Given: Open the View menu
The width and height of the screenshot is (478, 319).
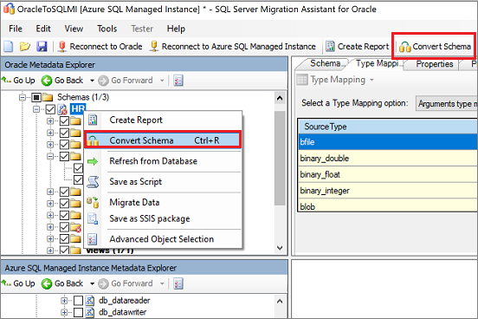Looking at the screenshot, I should click(x=74, y=29).
